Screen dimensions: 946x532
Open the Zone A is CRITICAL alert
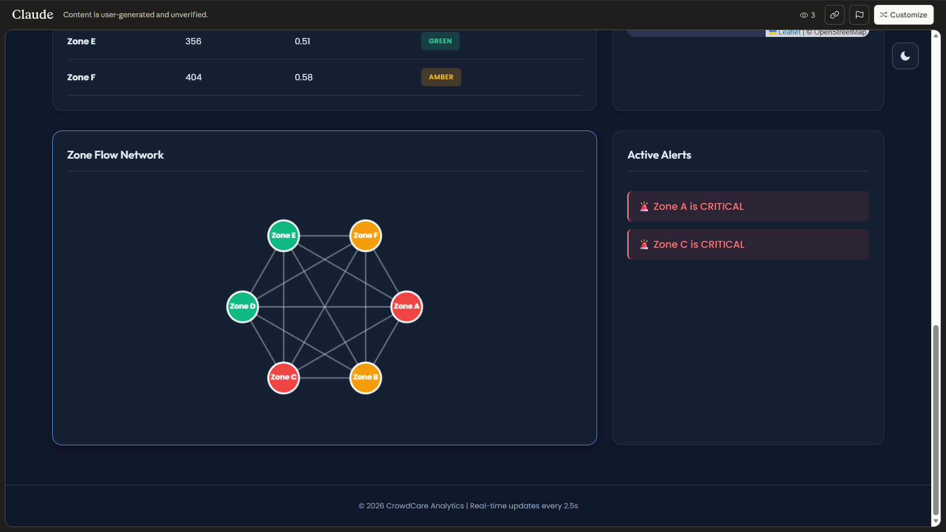point(747,206)
